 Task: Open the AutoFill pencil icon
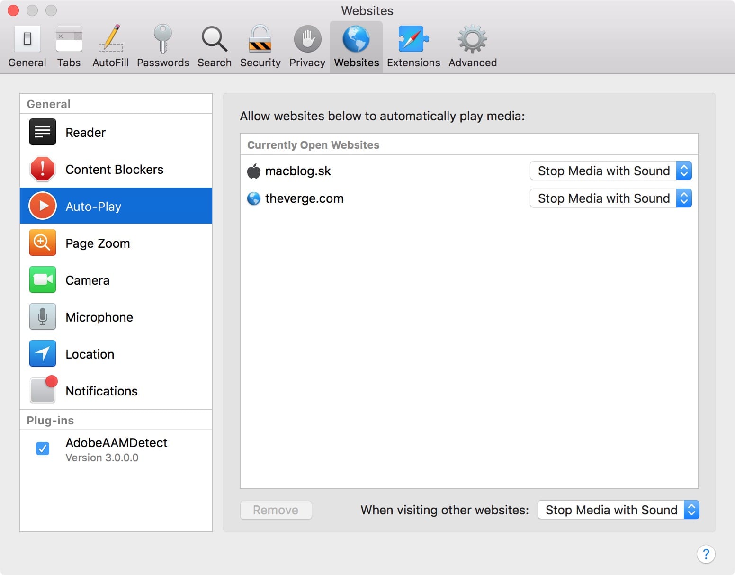point(111,39)
